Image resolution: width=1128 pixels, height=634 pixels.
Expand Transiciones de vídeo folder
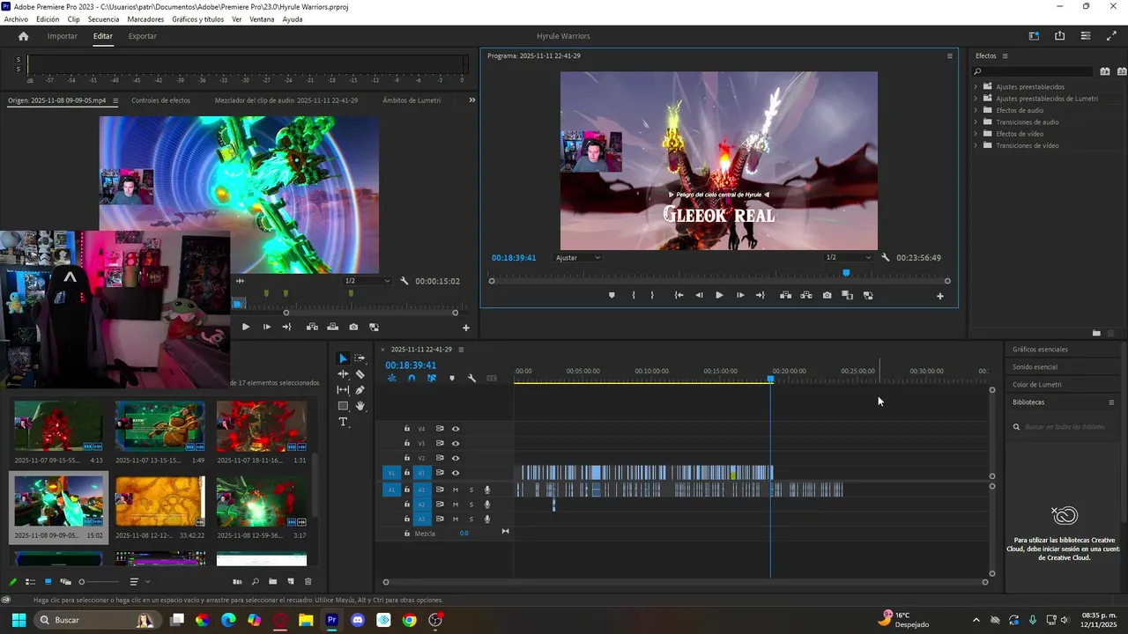(976, 145)
